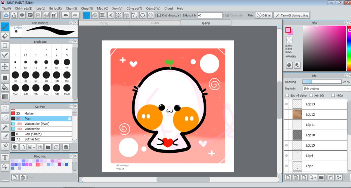Screen dimensions: 351x188
Task: Download cloud brush icon in brush panel
Action: point(15,147)
